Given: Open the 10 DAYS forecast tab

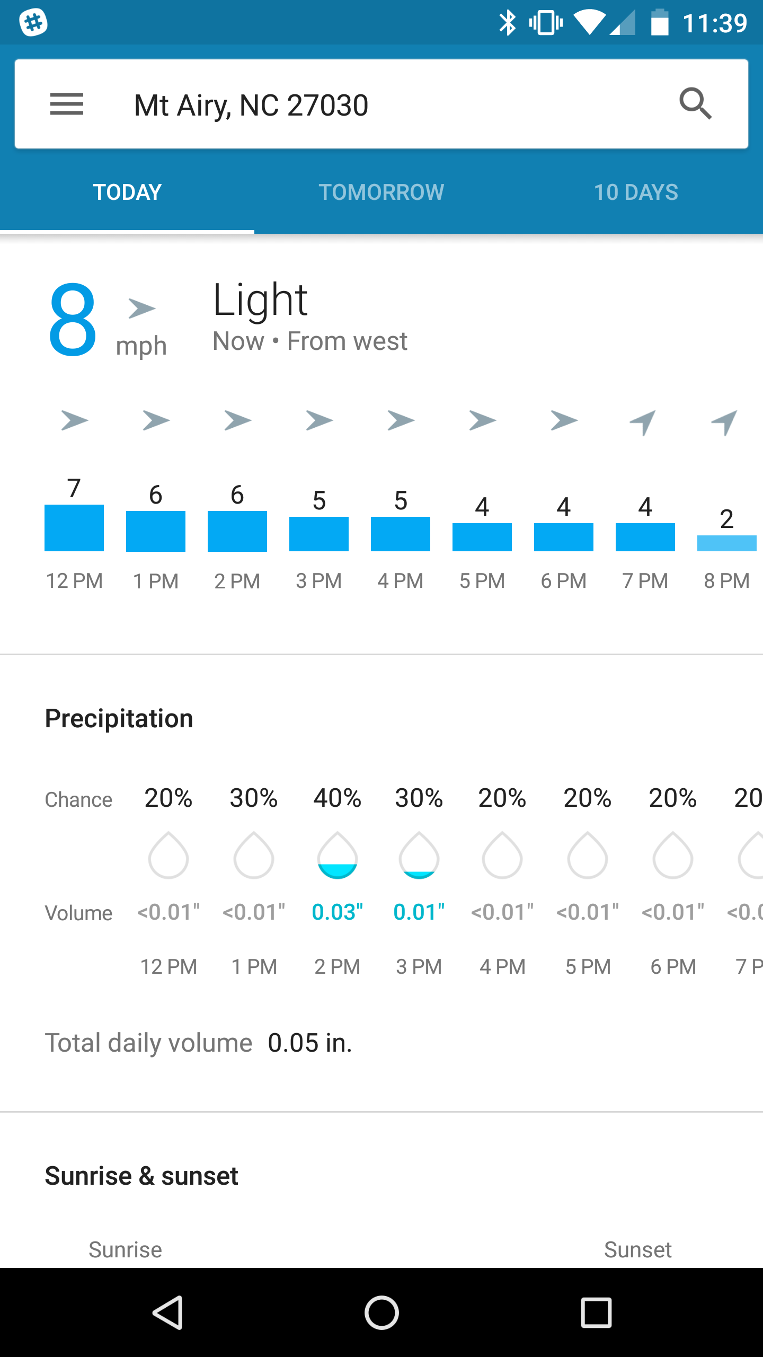Looking at the screenshot, I should click(636, 191).
